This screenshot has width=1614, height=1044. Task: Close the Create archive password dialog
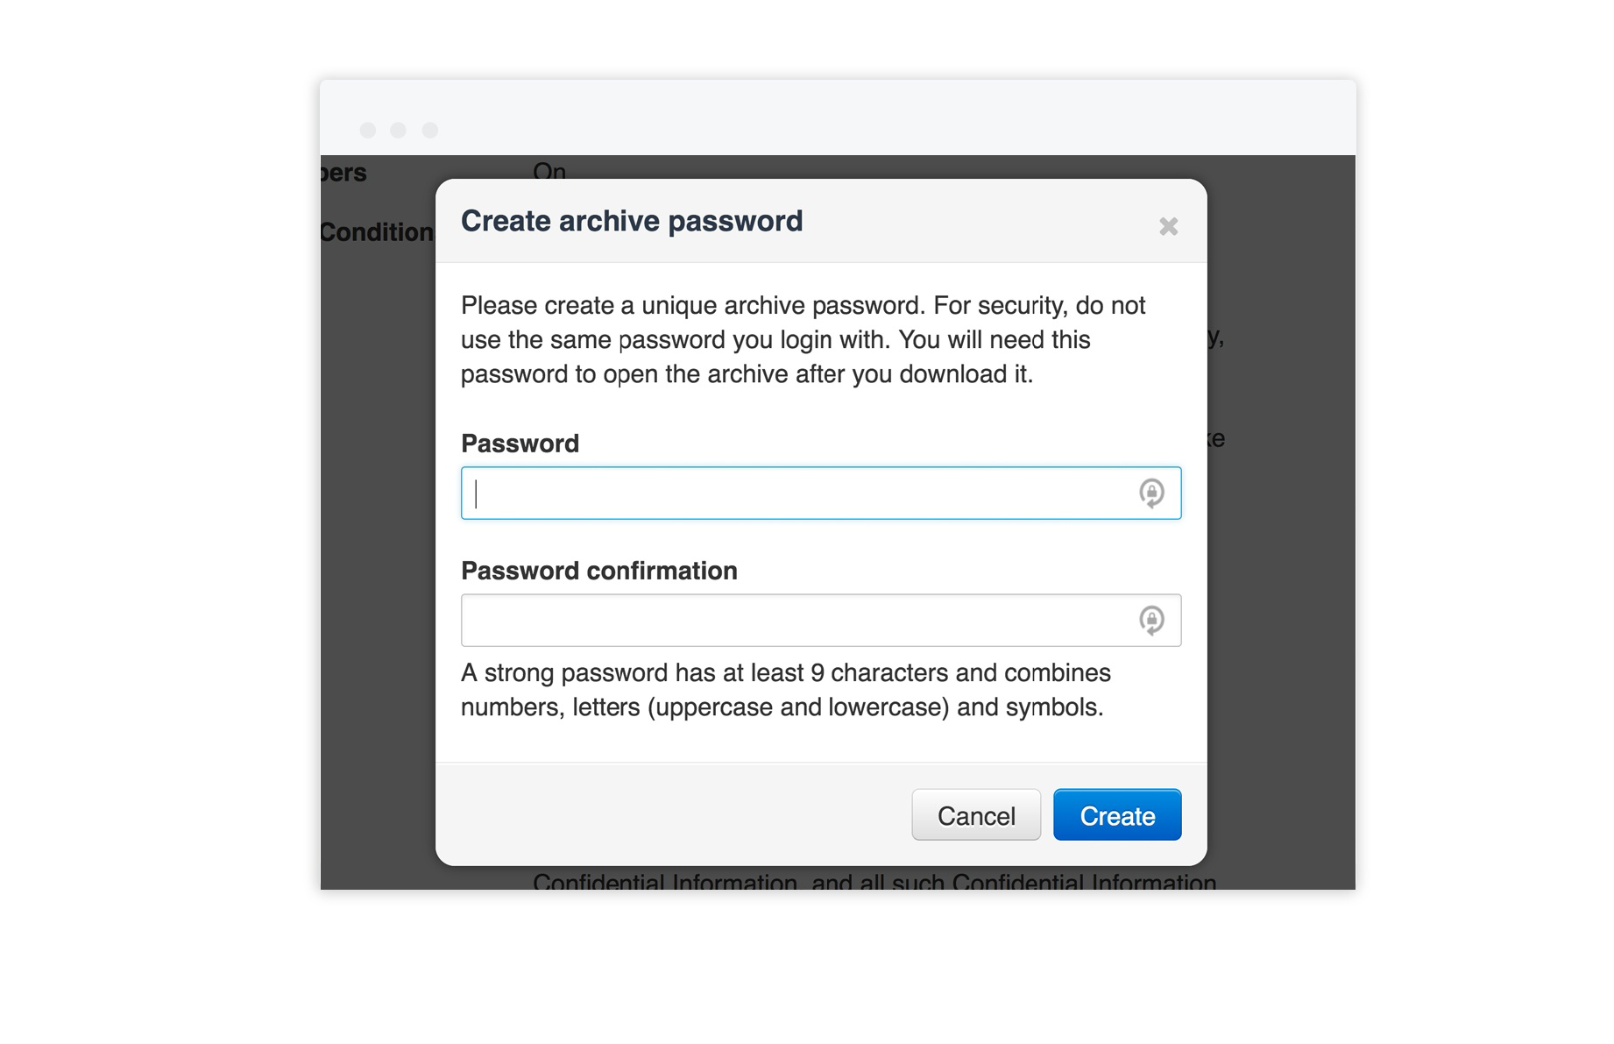pos(1168,226)
